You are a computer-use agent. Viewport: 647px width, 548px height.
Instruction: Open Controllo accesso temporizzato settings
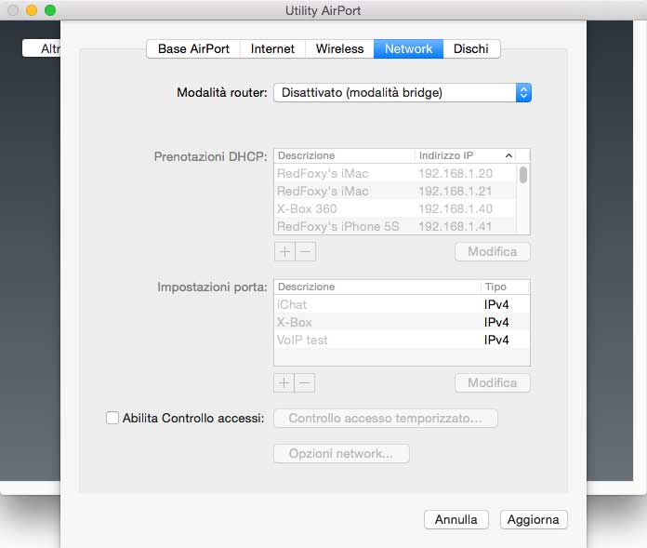click(x=386, y=419)
